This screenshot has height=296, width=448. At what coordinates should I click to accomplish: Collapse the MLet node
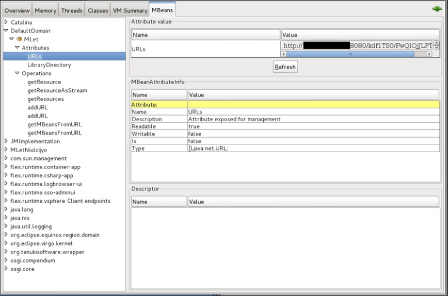coord(12,39)
